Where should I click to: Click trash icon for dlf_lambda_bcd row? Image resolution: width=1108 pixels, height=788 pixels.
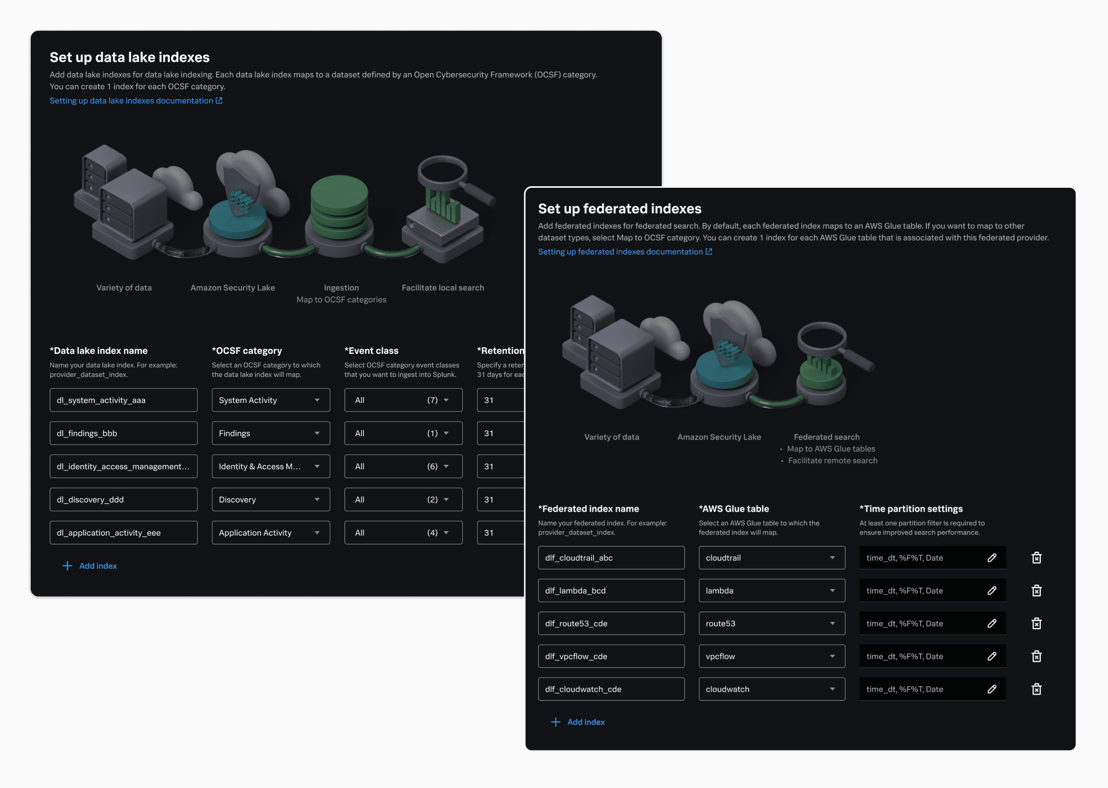(x=1036, y=590)
